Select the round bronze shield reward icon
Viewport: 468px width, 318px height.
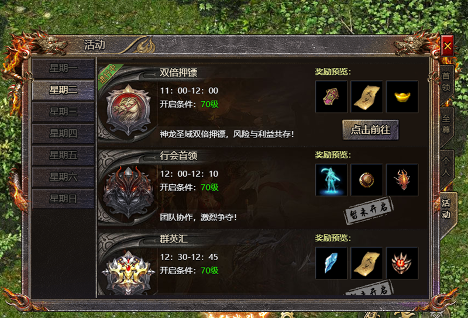point(367,180)
